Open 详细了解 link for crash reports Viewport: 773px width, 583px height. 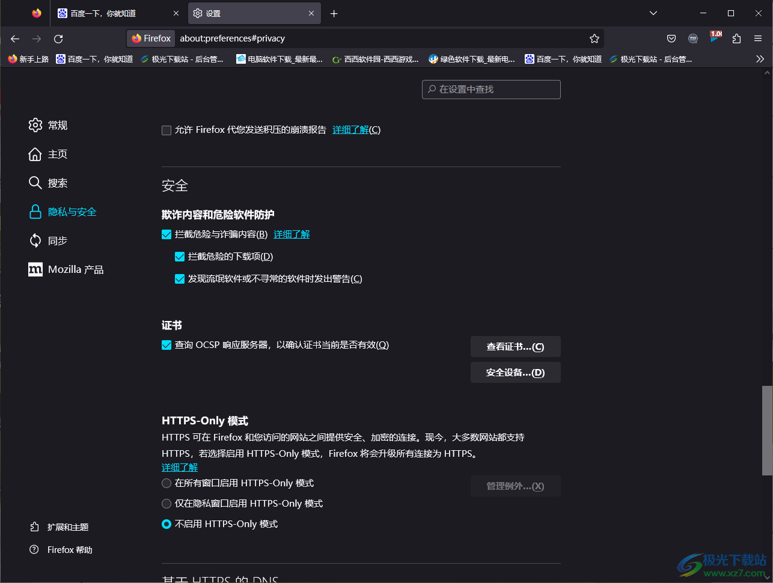click(350, 130)
